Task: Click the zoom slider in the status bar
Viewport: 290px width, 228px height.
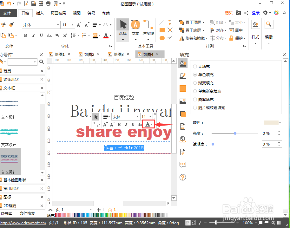Action: (221, 223)
